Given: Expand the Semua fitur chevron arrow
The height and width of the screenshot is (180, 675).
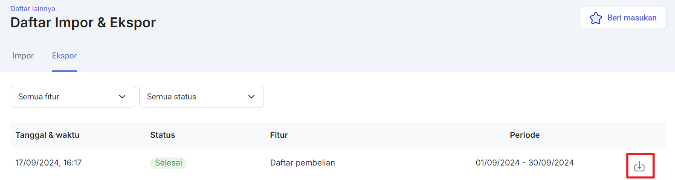Looking at the screenshot, I should click(122, 97).
